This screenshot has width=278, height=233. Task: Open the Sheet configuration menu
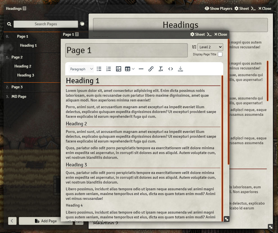198,34
